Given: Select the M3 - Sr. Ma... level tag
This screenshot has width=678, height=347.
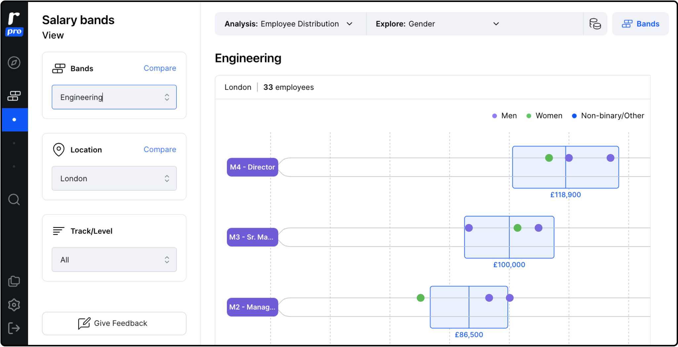Looking at the screenshot, I should tap(252, 237).
